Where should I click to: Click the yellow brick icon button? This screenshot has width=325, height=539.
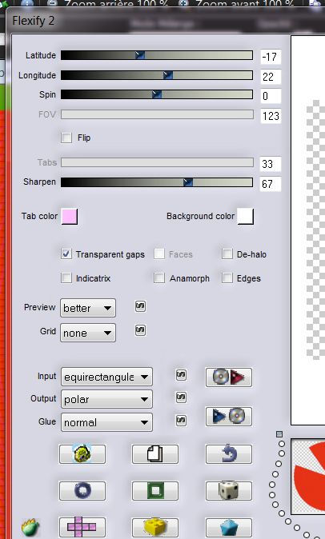point(155,527)
